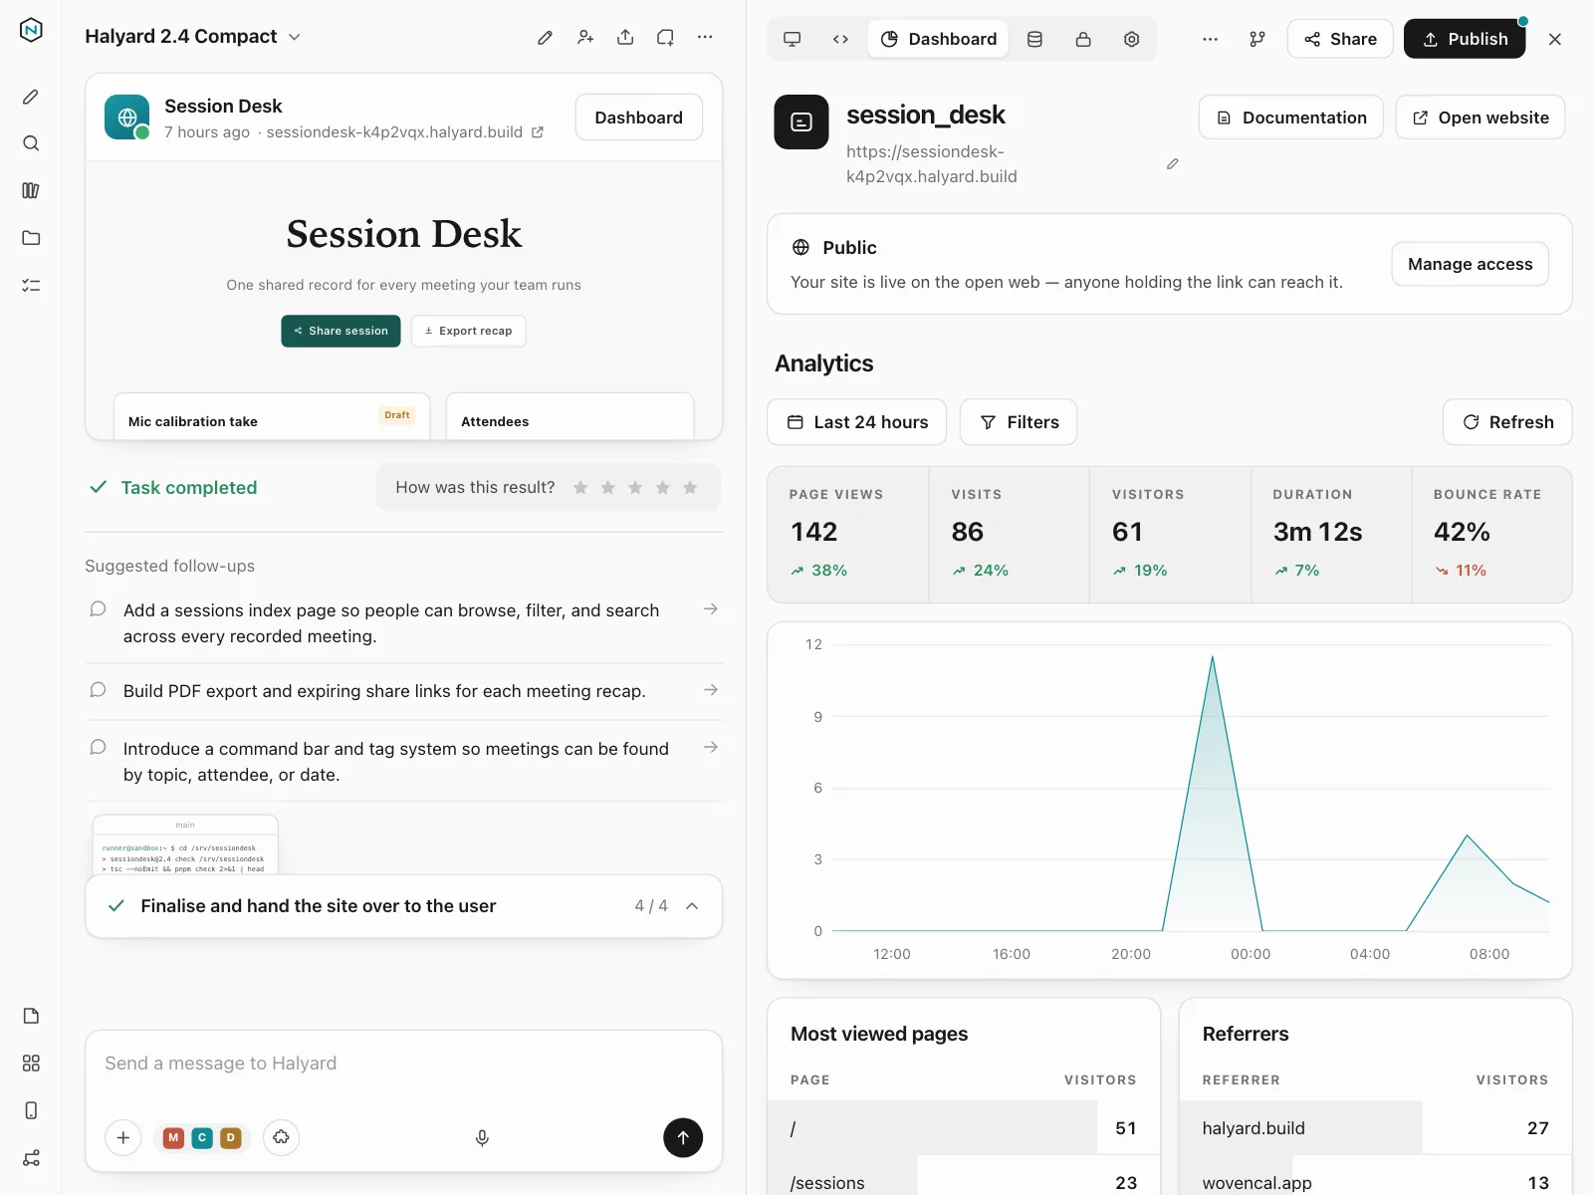Viewport: 1593px width, 1195px height.
Task: Rate the result with the first star
Action: pyautogui.click(x=580, y=488)
